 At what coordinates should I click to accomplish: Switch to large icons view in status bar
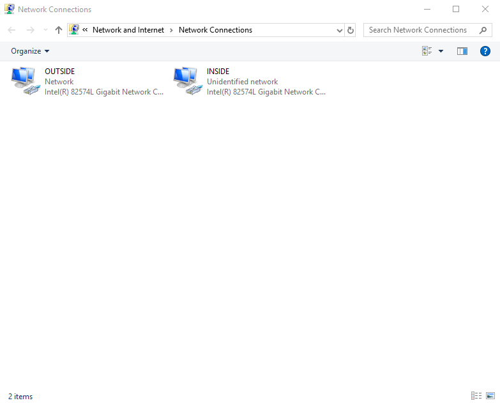[x=490, y=396]
